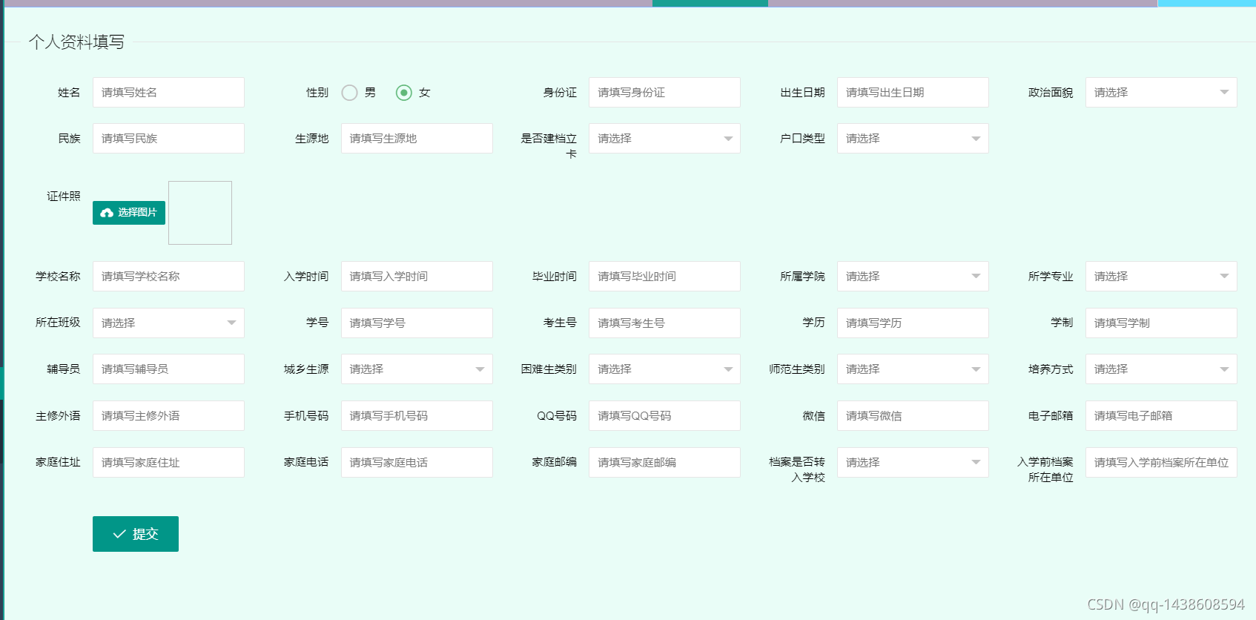Focus the 生源地 input field

tap(417, 139)
